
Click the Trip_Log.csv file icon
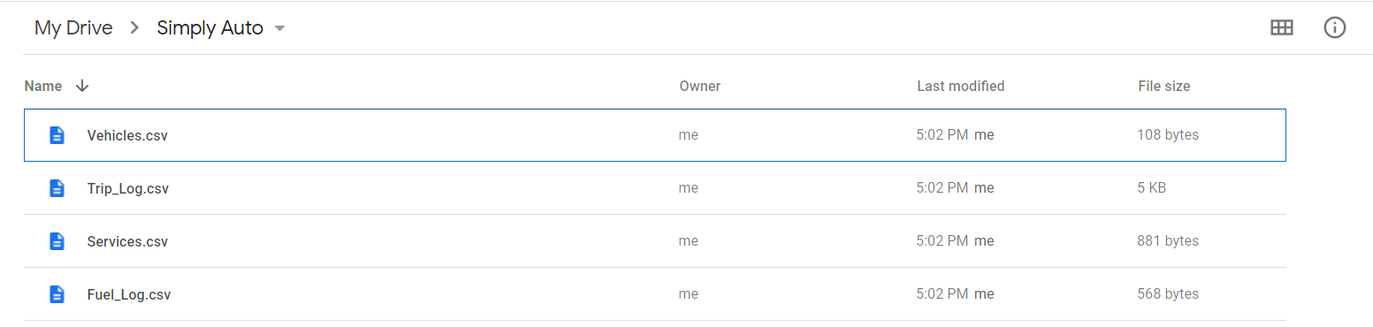pos(57,188)
